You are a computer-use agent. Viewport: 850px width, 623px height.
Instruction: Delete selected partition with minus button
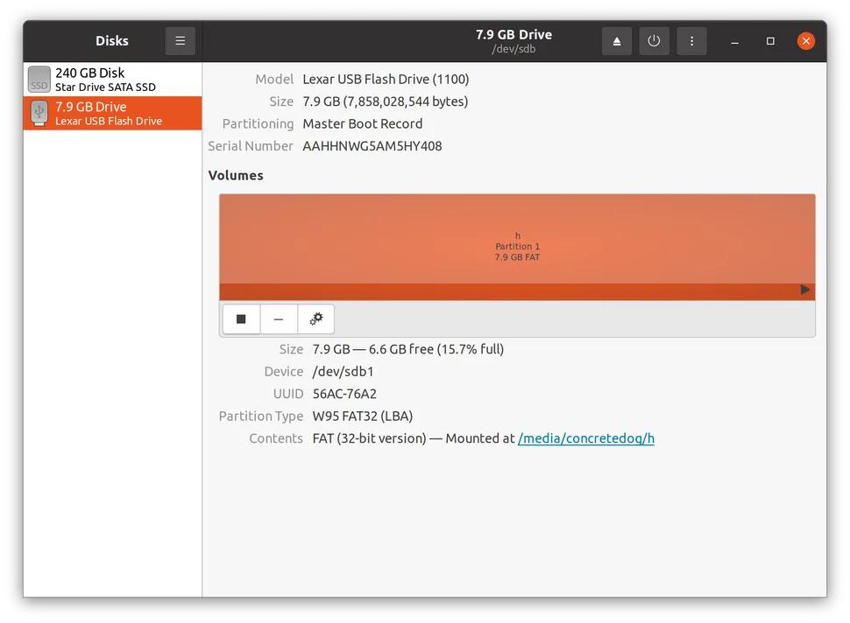pyautogui.click(x=279, y=318)
